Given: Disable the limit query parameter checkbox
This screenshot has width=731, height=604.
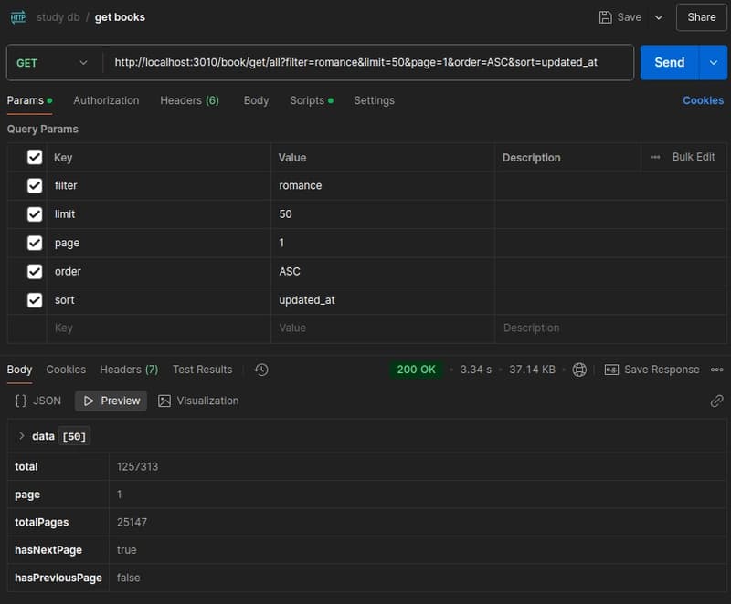Looking at the screenshot, I should coord(34,213).
